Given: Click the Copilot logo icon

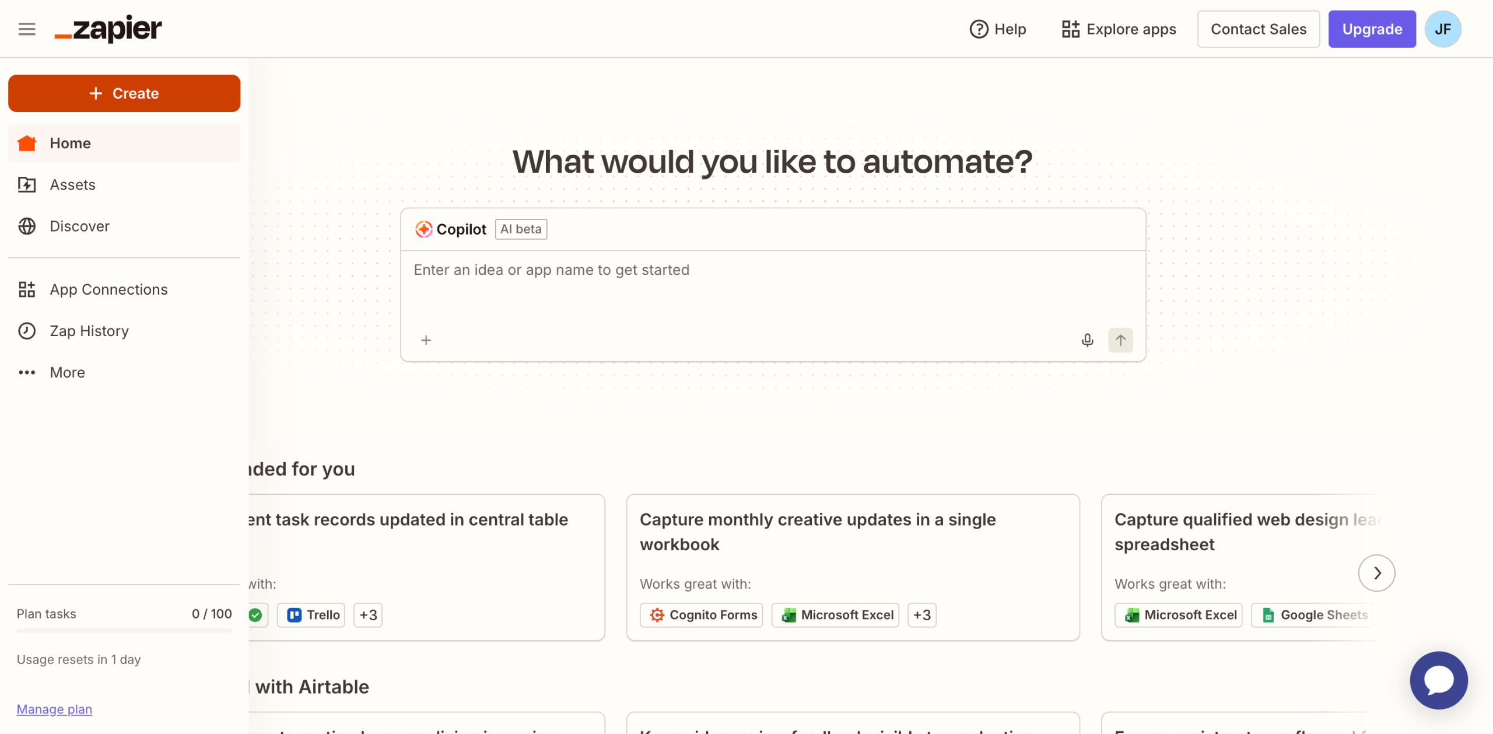Looking at the screenshot, I should 423,229.
